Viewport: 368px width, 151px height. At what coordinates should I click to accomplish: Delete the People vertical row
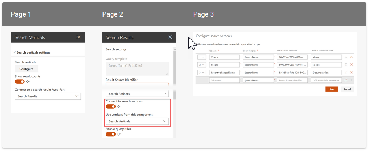pyautogui.click(x=351, y=65)
